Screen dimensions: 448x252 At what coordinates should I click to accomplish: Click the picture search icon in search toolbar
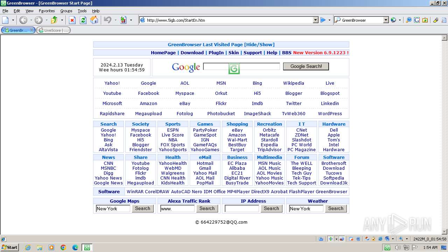(x=425, y=20)
